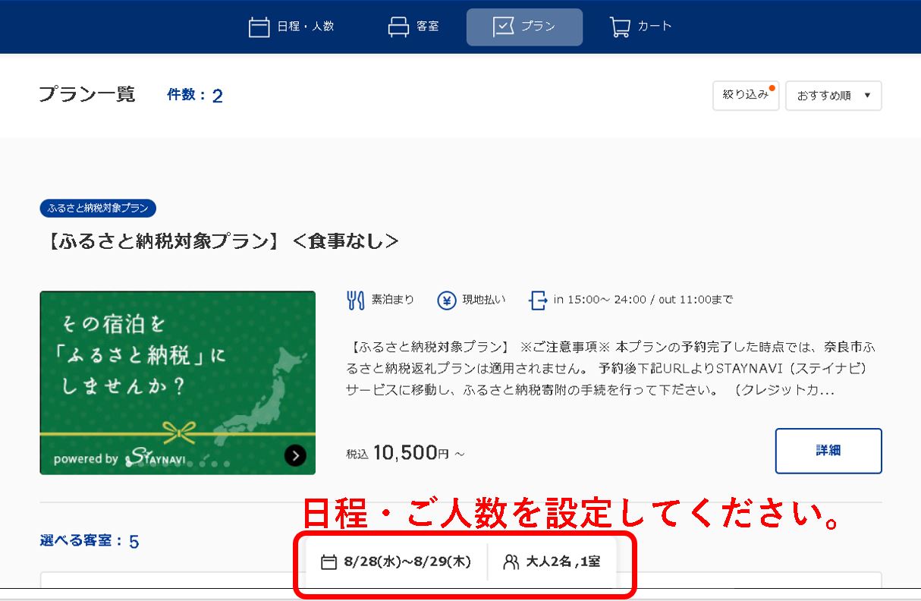Open the 絞り込み filter button

pyautogui.click(x=745, y=96)
